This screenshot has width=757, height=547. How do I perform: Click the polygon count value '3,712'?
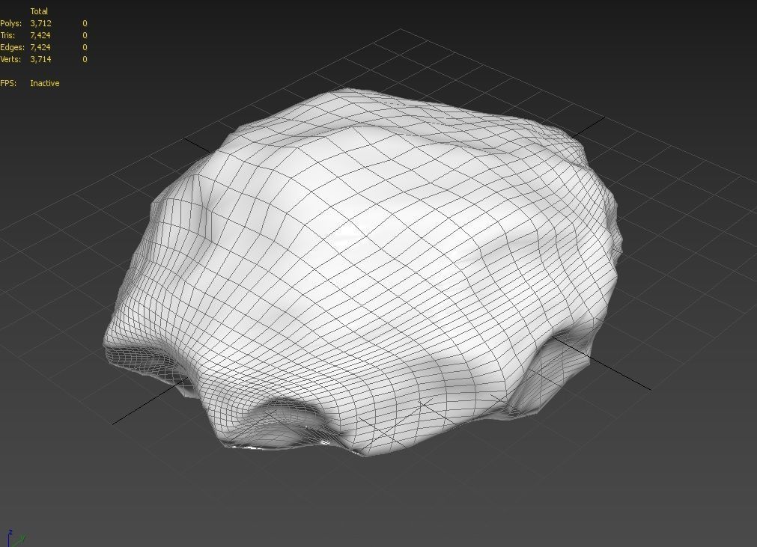(40, 23)
